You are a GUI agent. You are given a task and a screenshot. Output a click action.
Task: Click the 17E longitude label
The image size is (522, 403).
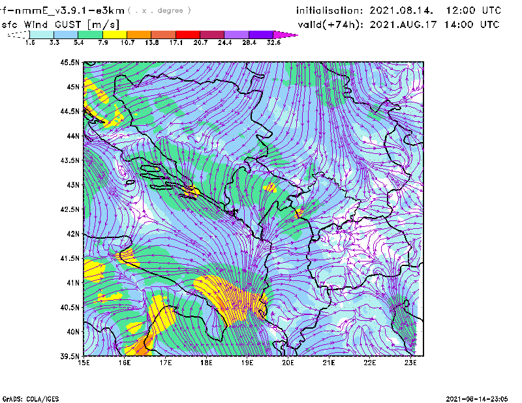pos(166,363)
